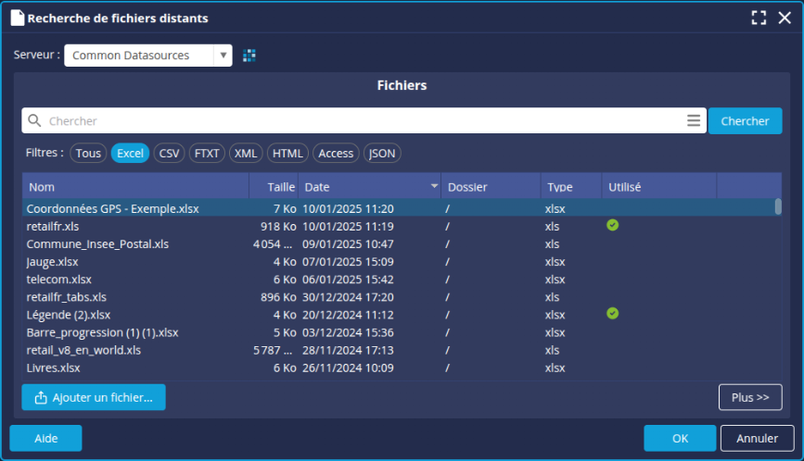This screenshot has height=461, width=804.
Task: Expand more options with Plus >> button
Action: [749, 397]
